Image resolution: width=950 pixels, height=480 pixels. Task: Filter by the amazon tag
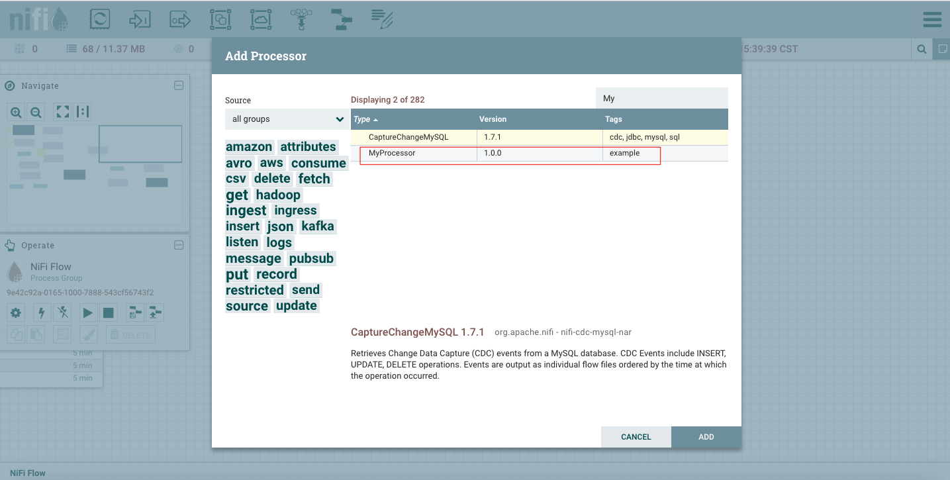click(249, 147)
